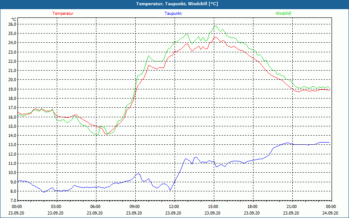This screenshot has height=218, width=349.
Task: Select the 12,0 y-axis value
Action: coord(12,154)
